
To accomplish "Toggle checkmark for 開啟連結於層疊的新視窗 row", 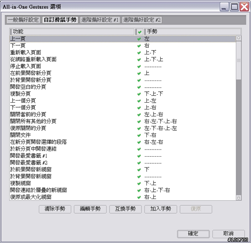I will 139,191.
